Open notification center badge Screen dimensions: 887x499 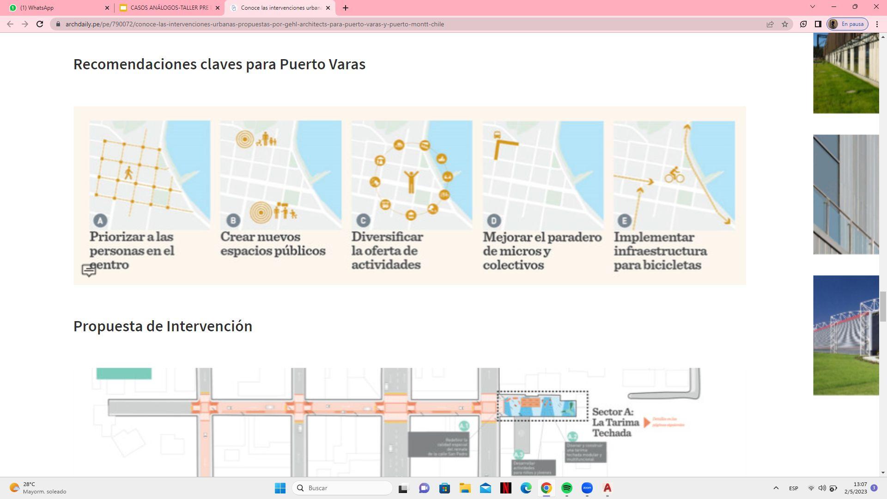[x=874, y=488]
